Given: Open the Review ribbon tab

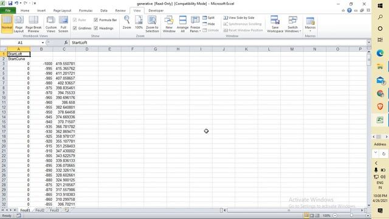Looking at the screenshot, I should (120, 10).
